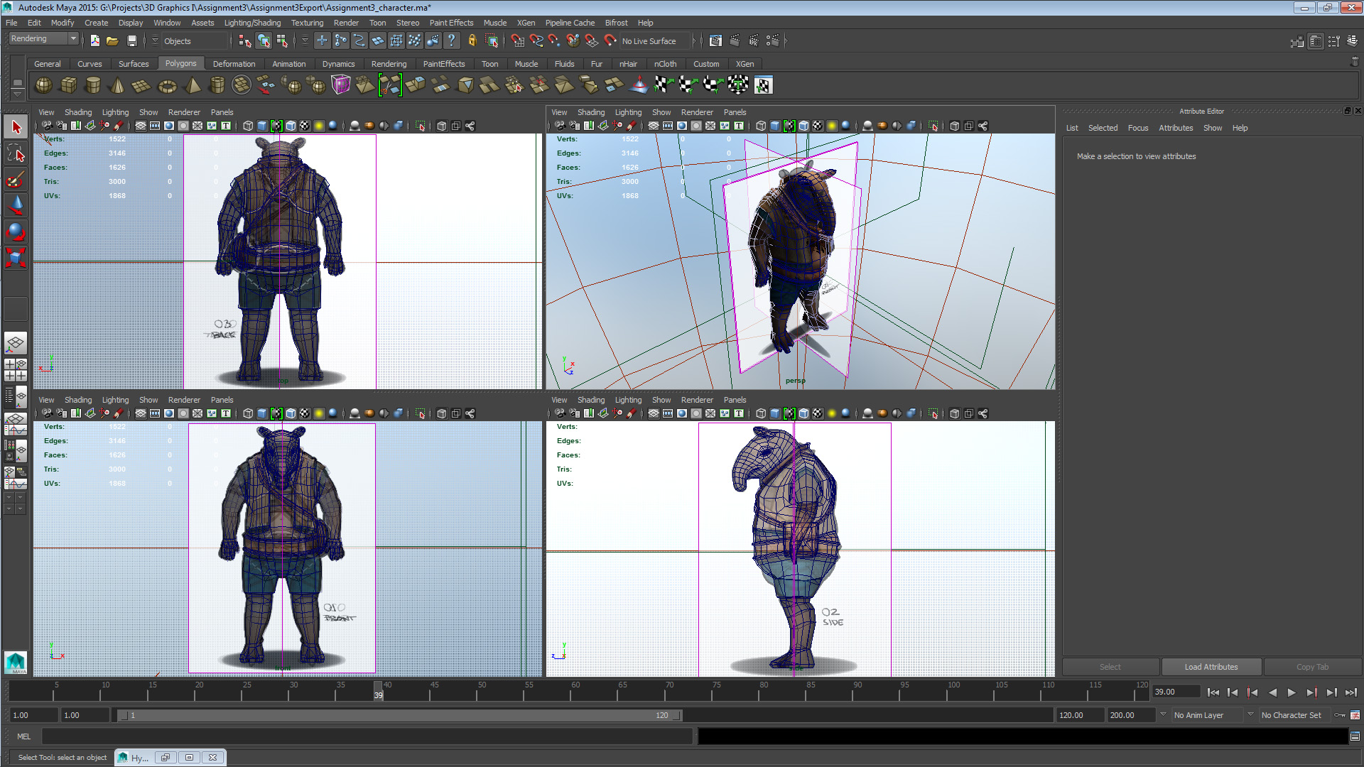Click the Save scene icon
The height and width of the screenshot is (767, 1364).
tap(131, 41)
